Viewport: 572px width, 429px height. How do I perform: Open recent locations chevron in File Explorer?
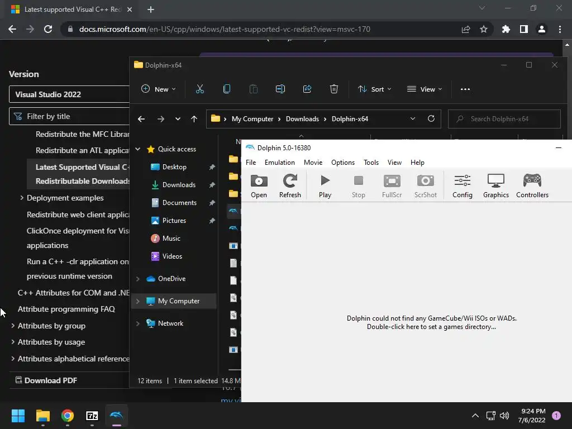tap(178, 119)
